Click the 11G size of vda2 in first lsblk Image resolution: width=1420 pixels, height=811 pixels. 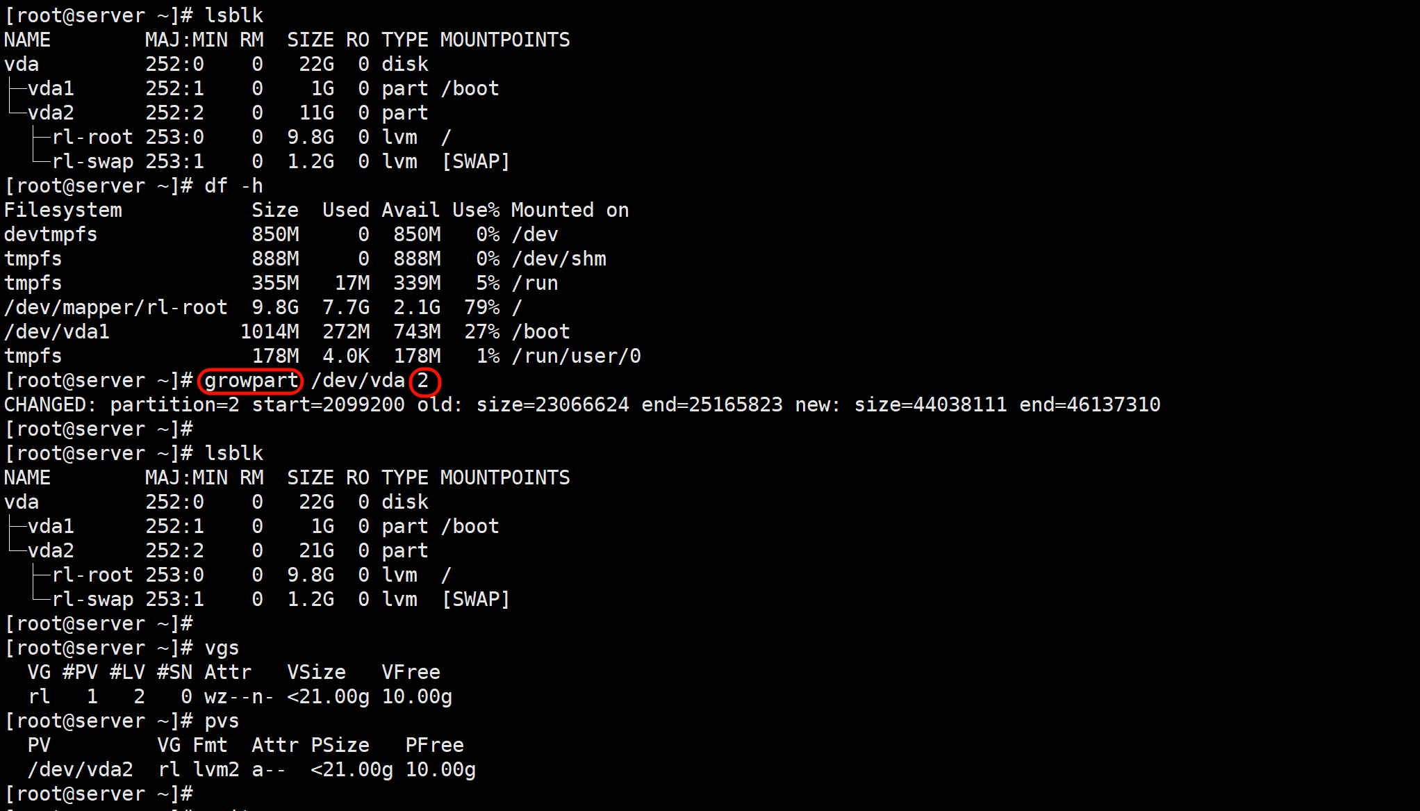tap(316, 113)
